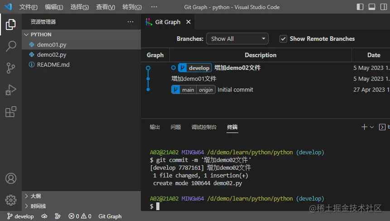Open the Accounts menu icon
The image size is (390, 221).
click(x=11, y=178)
